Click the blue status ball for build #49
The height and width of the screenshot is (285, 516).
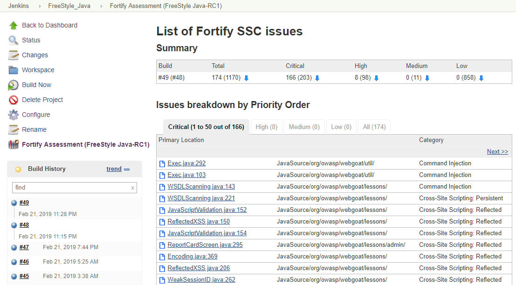[x=14, y=203]
